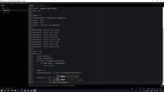The height and width of the screenshot is (92, 164).
Task: Click the icon left of UTF-8
Action: 140,88
